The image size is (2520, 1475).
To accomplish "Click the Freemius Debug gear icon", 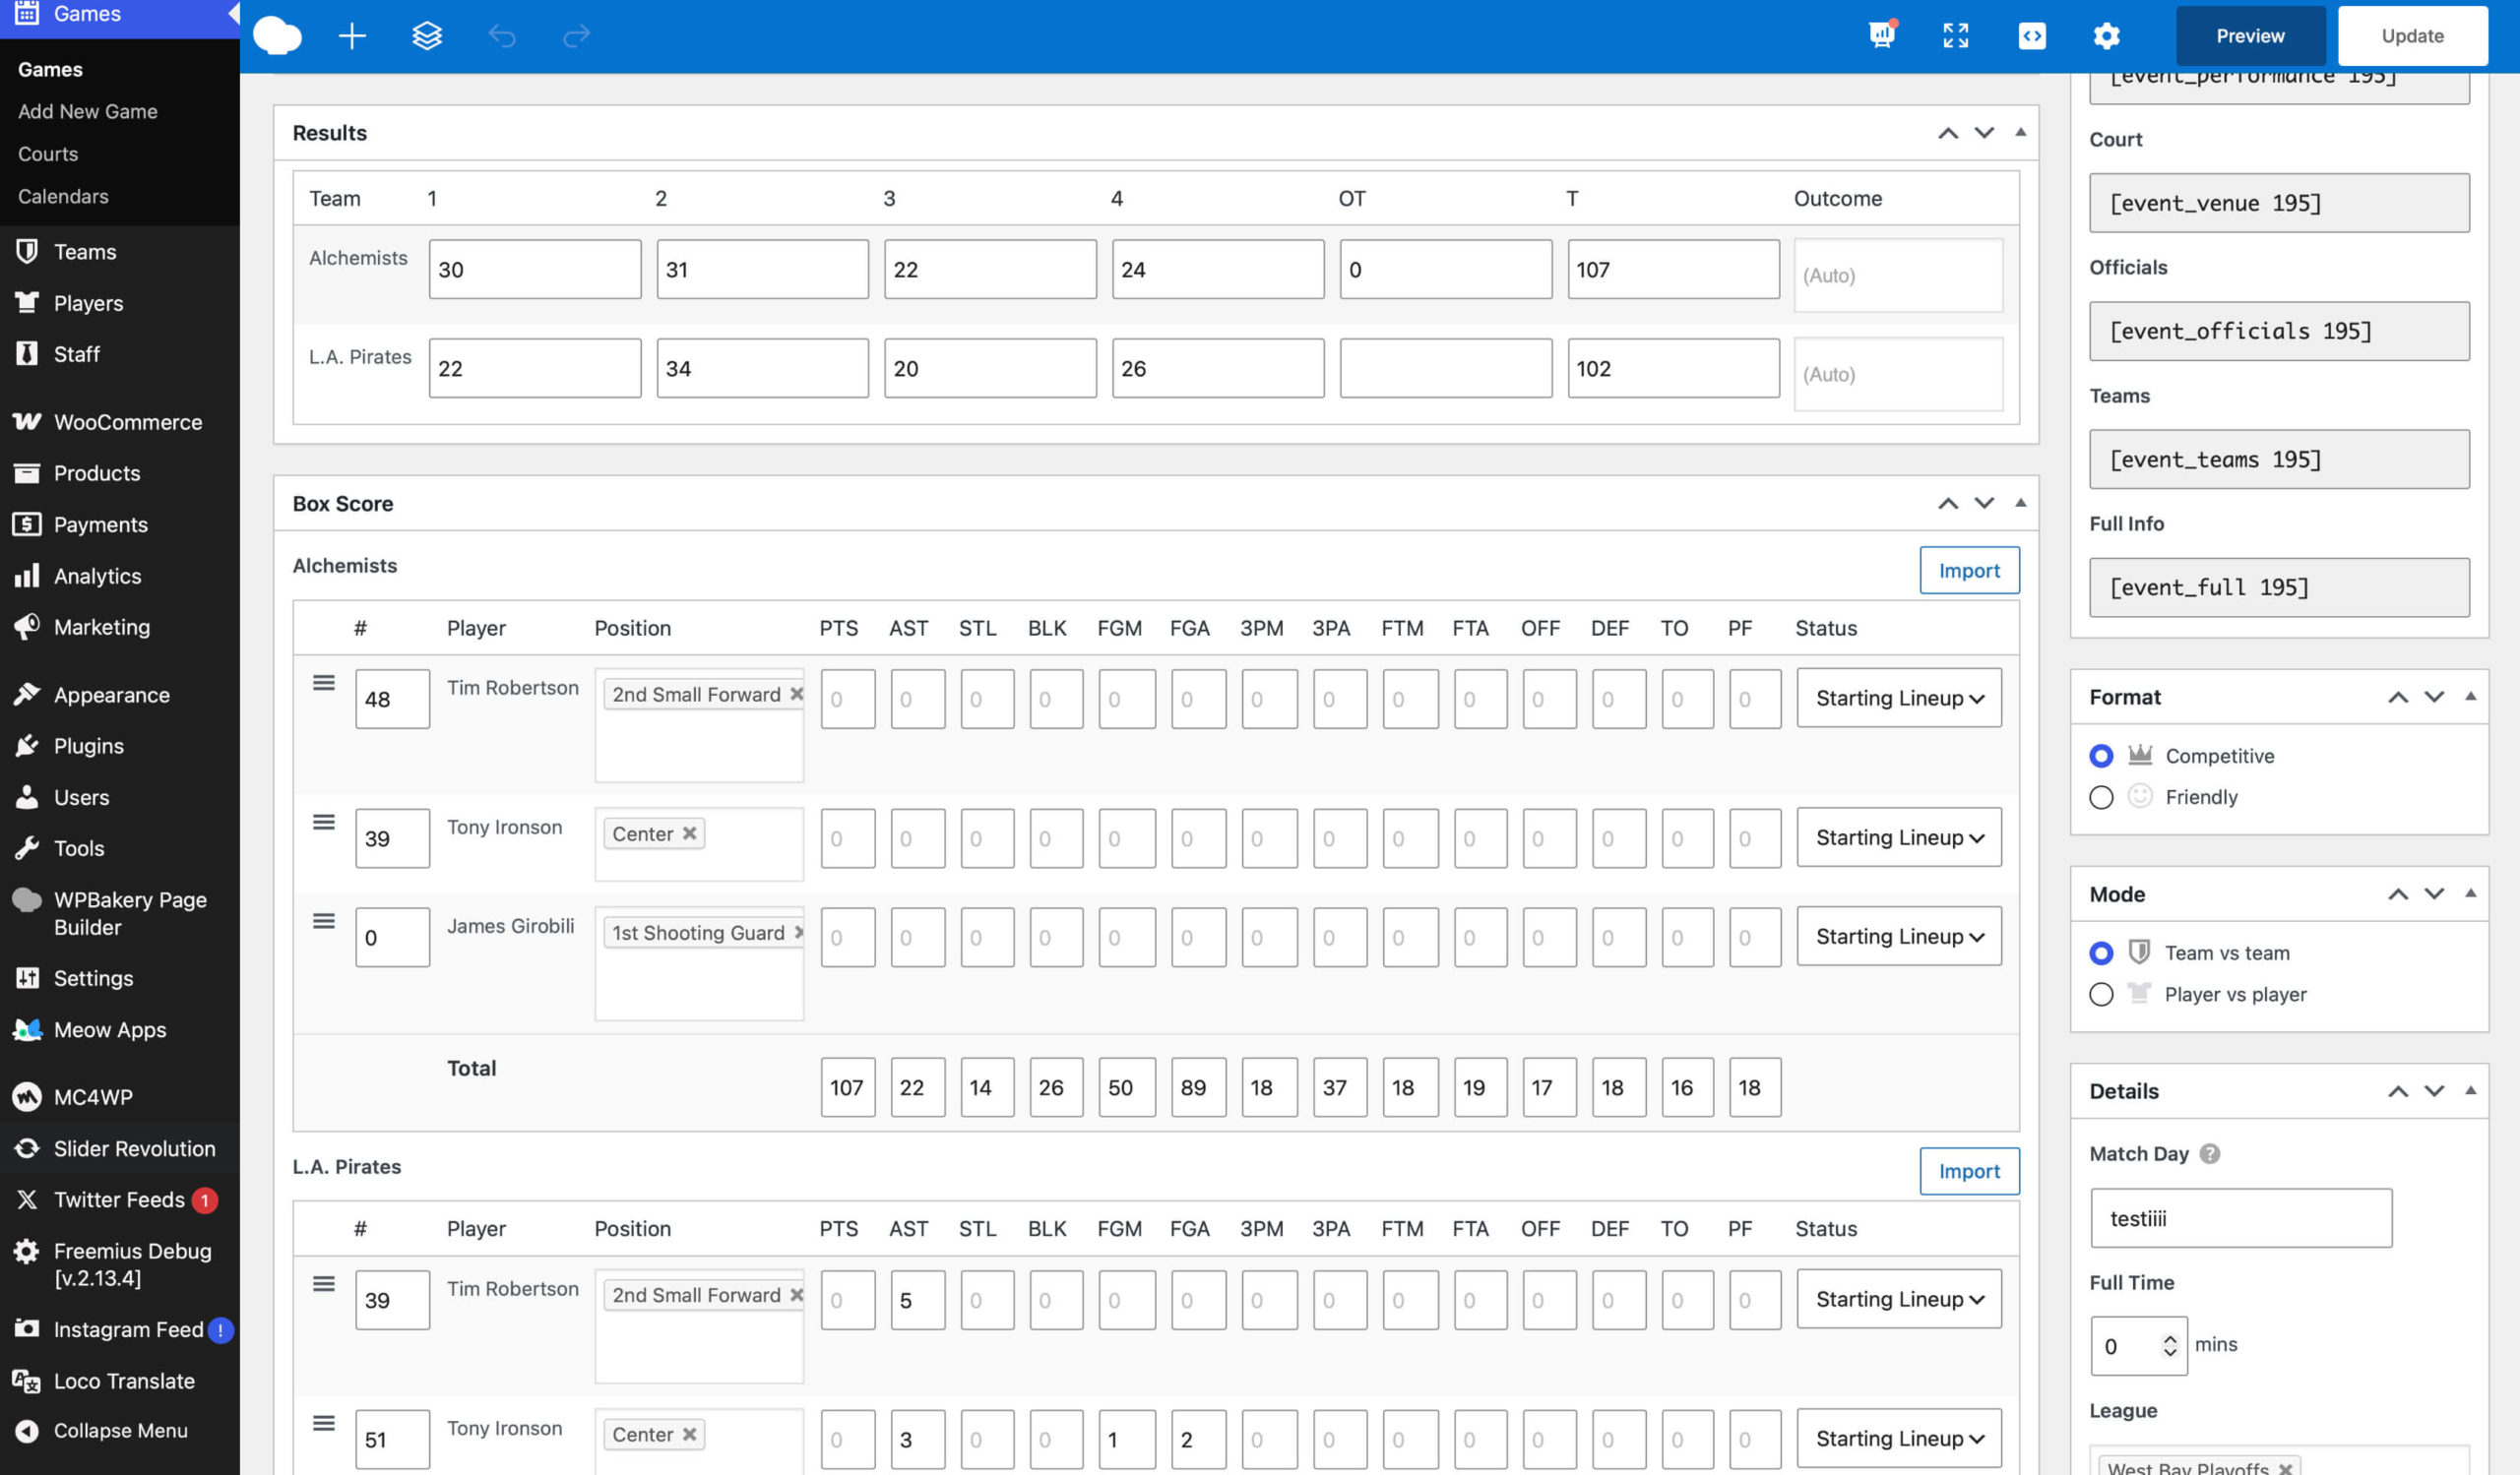I will point(27,1250).
